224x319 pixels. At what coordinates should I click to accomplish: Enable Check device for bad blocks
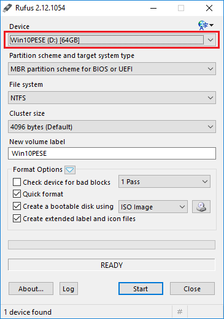[17, 182]
